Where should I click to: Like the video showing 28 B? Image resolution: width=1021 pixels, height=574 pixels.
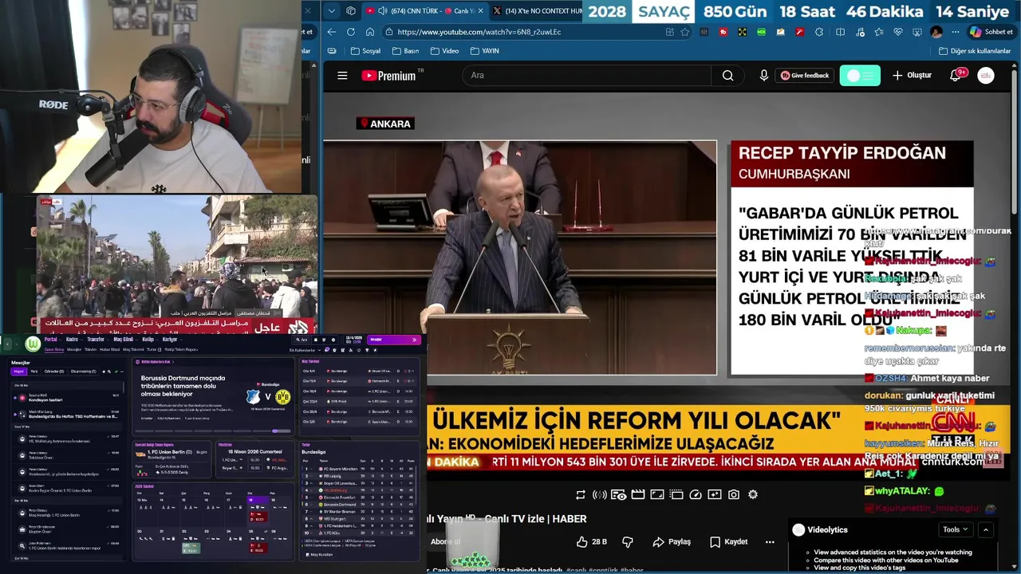pos(592,542)
